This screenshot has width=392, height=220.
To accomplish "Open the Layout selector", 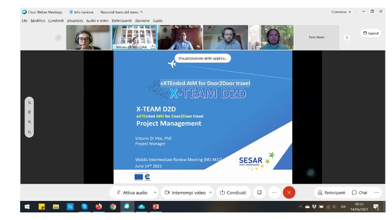I will pos(371,33).
